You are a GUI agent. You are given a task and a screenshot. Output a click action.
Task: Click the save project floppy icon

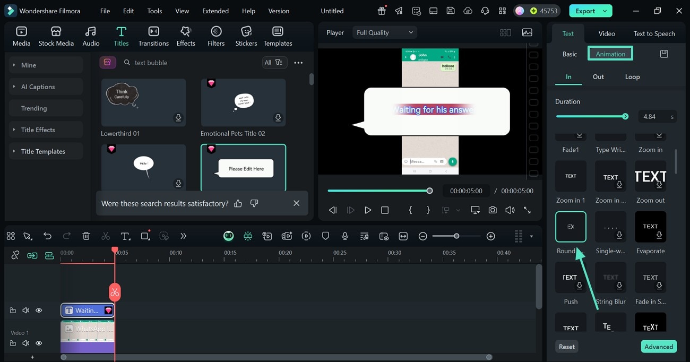(x=451, y=11)
